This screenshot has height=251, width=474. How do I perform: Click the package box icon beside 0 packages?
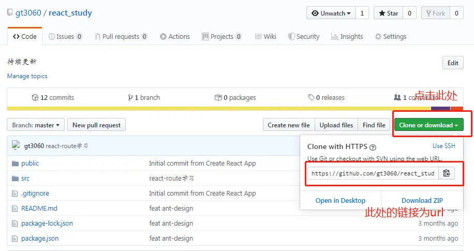coord(218,98)
